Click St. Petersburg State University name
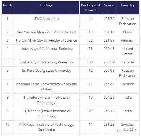This screenshot has width=141, height=136. 46,71
